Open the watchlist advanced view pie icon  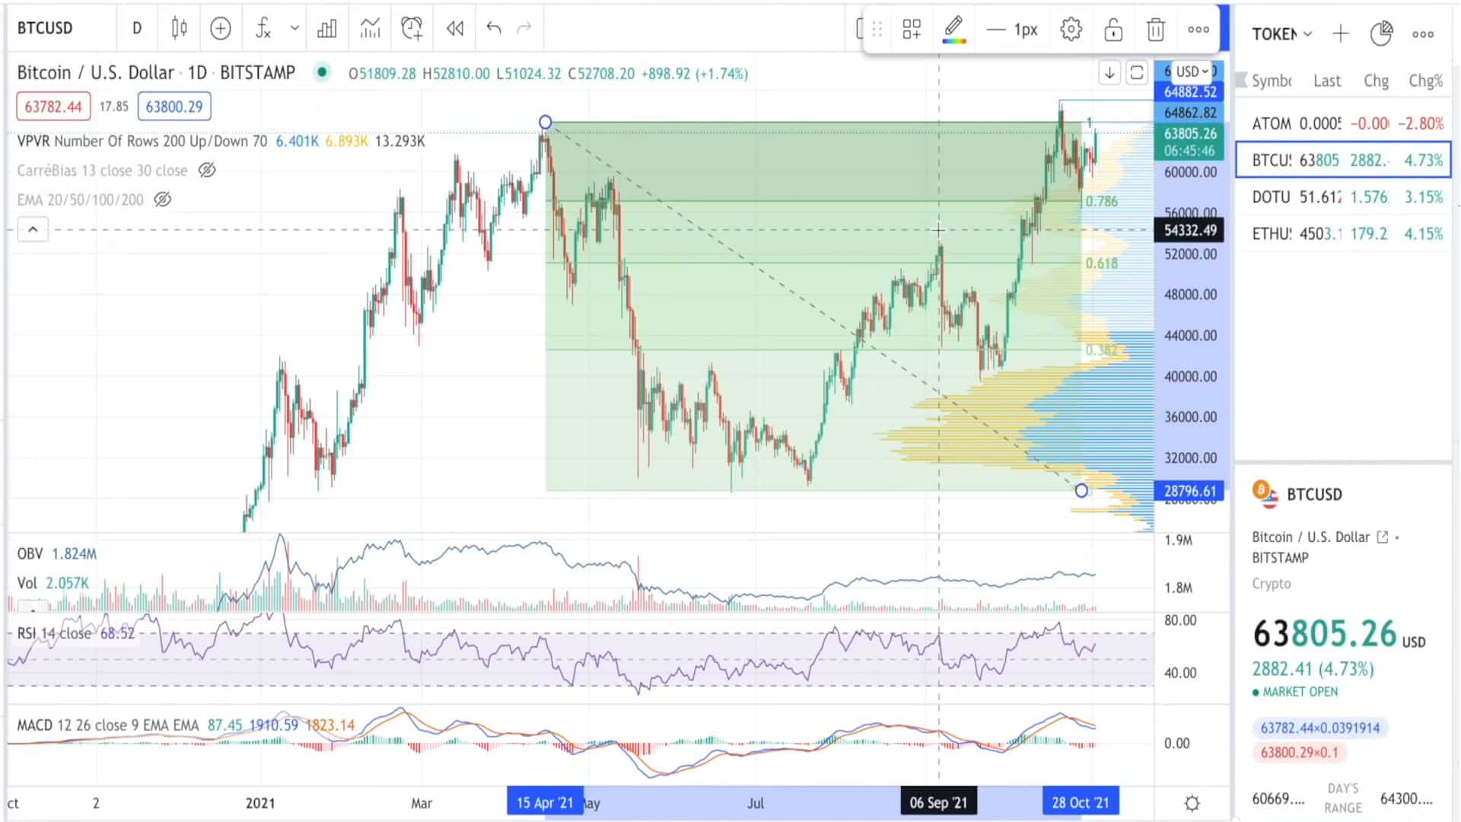click(1381, 33)
